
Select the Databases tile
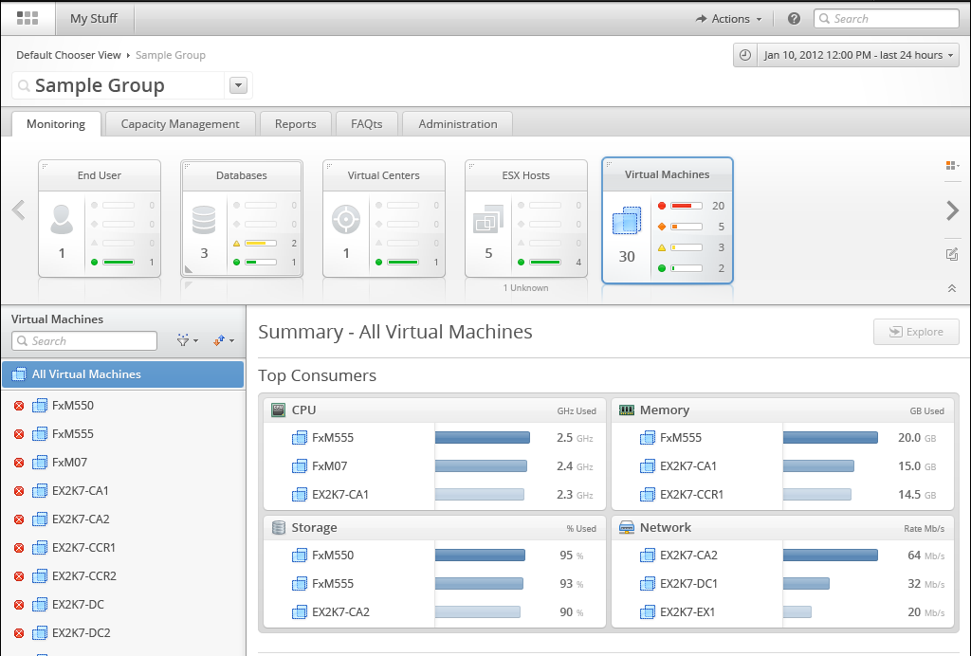coord(242,218)
